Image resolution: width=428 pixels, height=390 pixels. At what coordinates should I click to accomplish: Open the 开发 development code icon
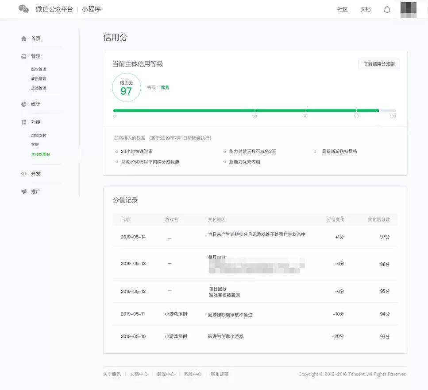tap(24, 174)
